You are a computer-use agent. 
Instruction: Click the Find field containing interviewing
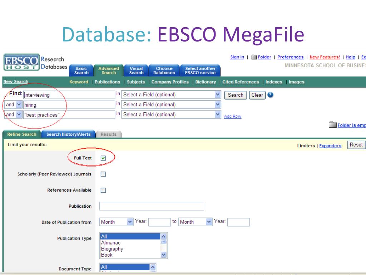point(69,95)
